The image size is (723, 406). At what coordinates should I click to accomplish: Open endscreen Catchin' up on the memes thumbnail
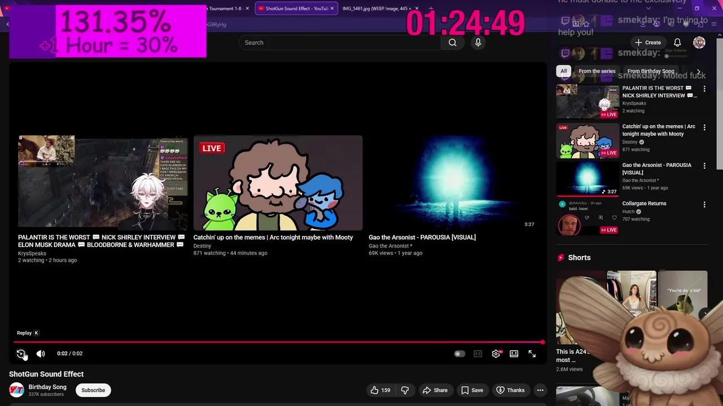(278, 183)
